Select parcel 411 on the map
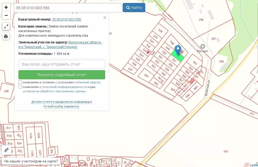 [x=252, y=114]
